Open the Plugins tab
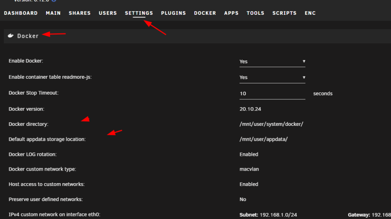 point(173,13)
